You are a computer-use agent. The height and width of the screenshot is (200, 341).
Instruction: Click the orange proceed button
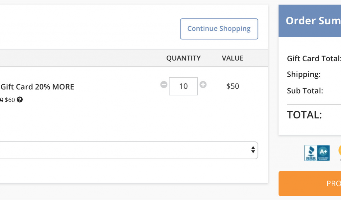(310, 183)
